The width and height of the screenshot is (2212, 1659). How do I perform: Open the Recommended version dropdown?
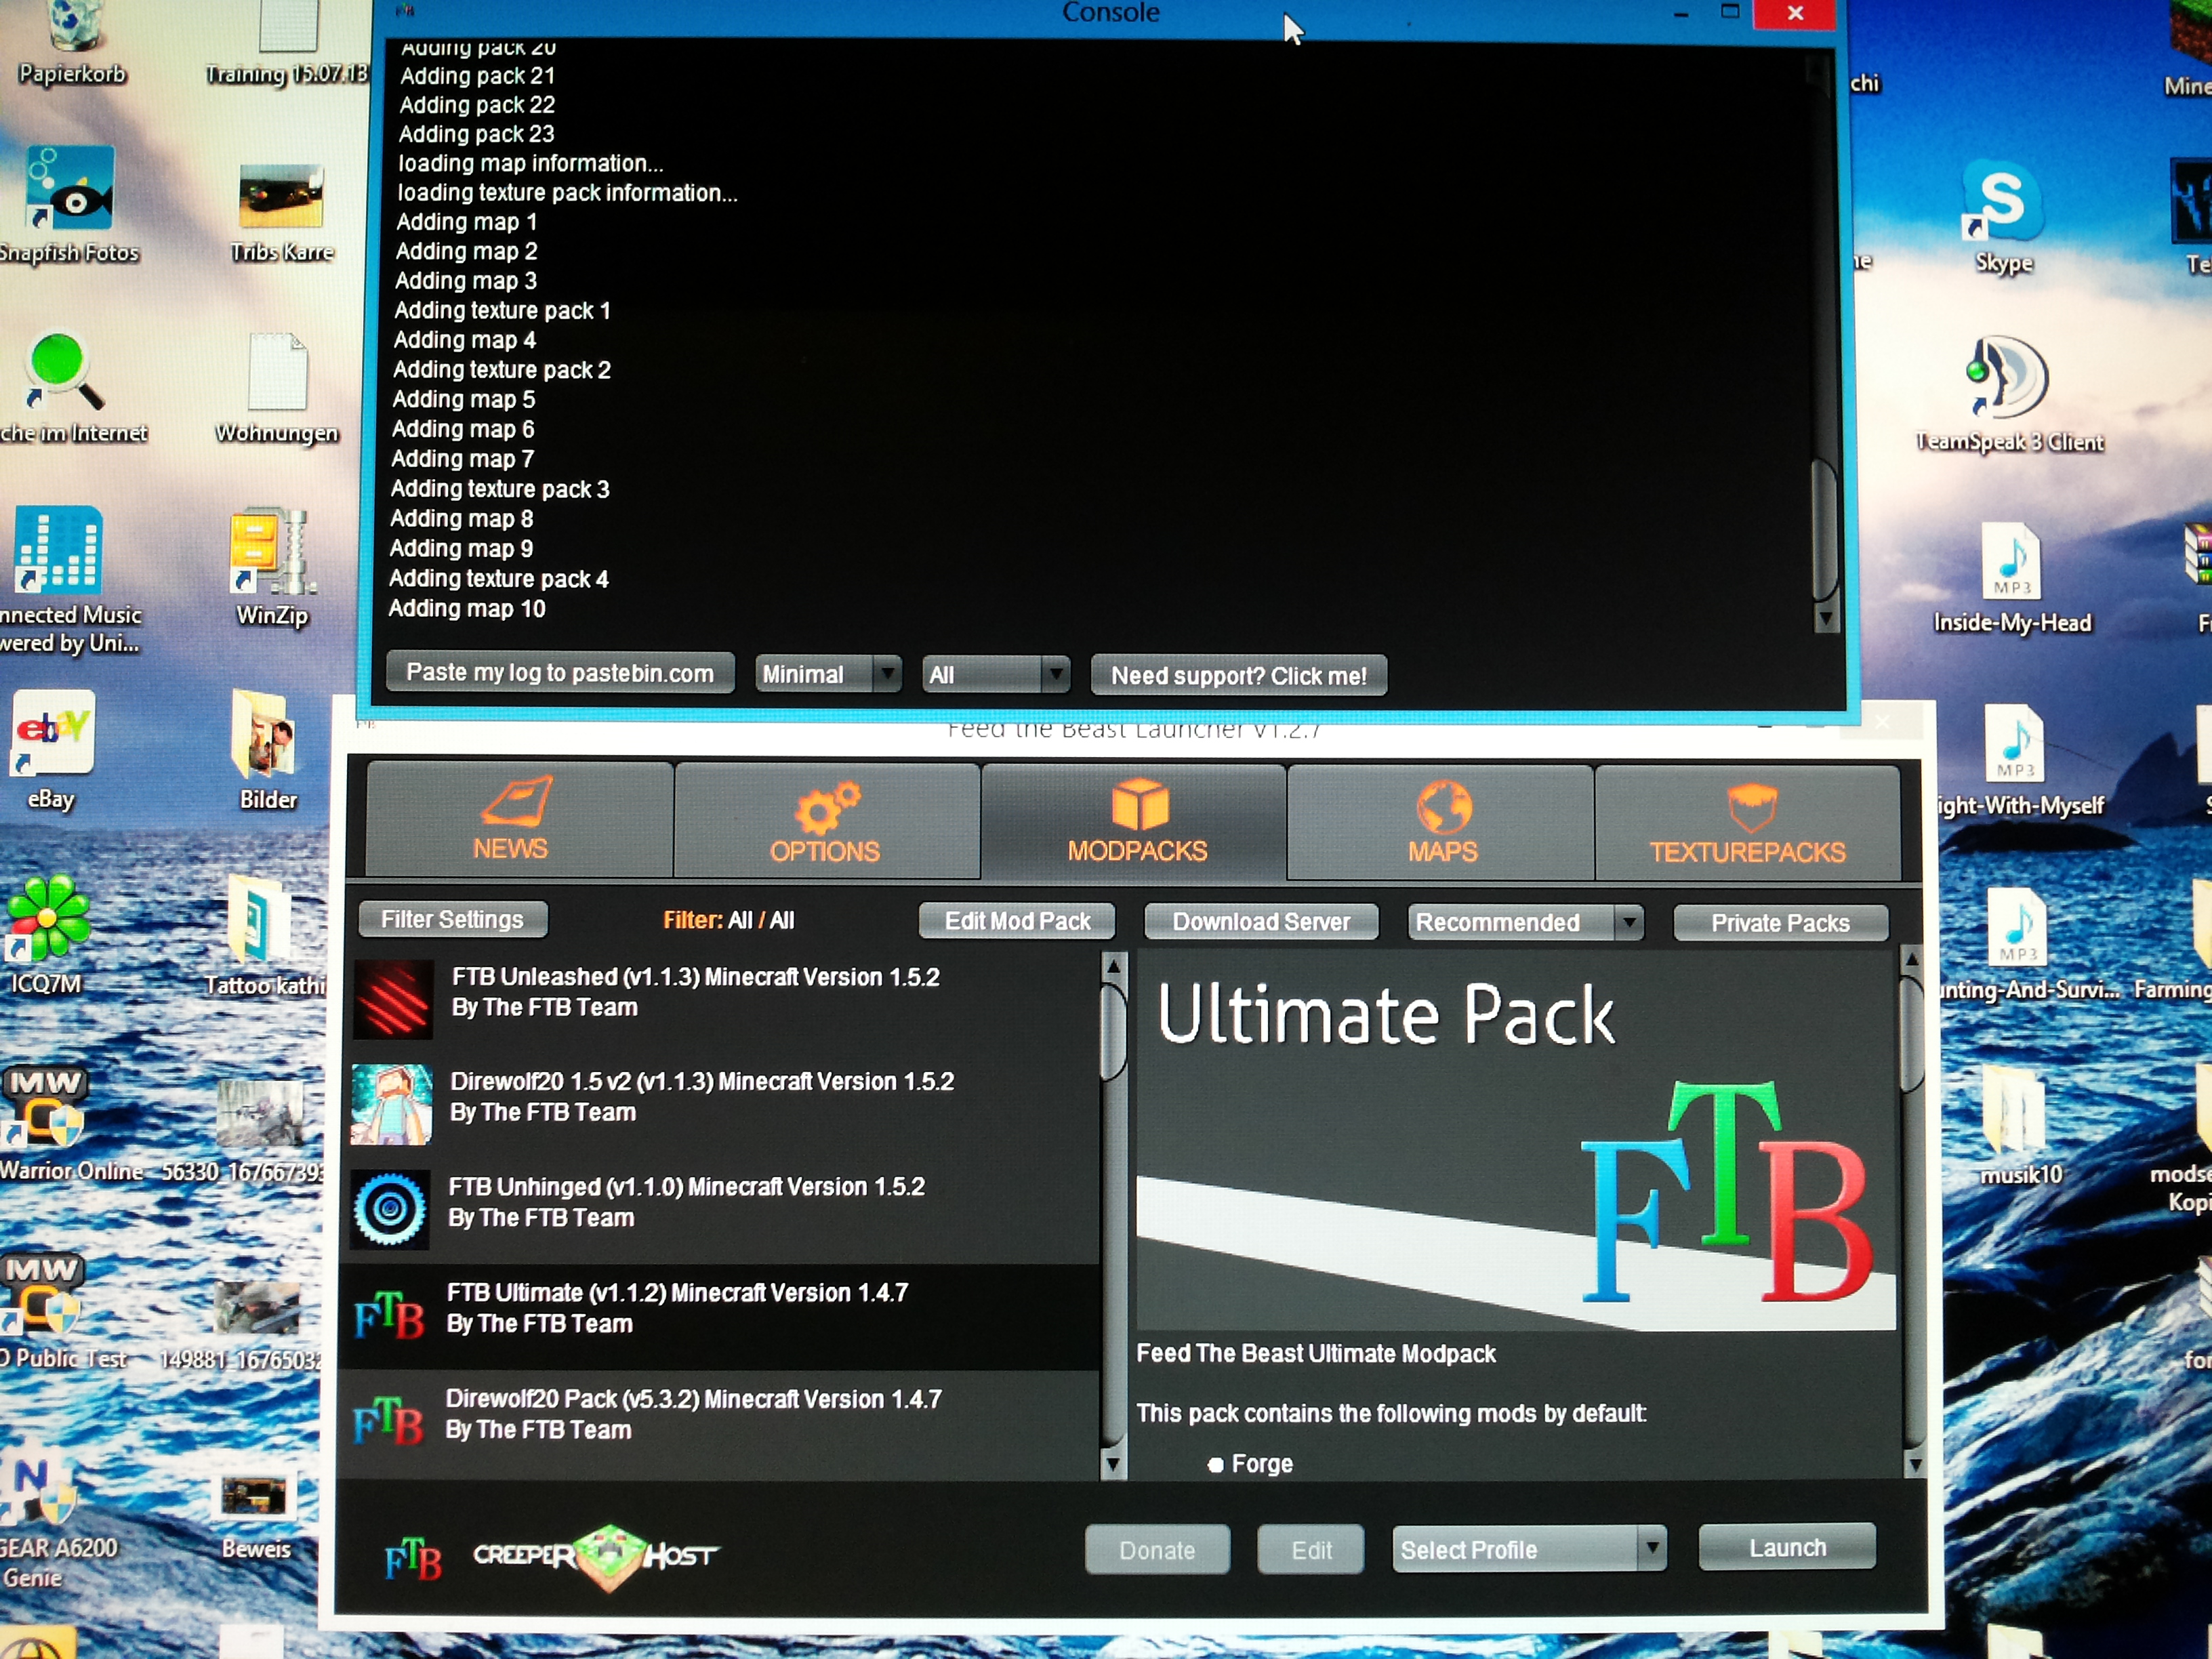pyautogui.click(x=1525, y=923)
